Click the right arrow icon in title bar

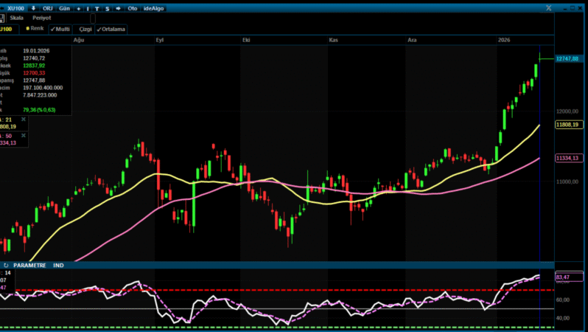point(117,8)
